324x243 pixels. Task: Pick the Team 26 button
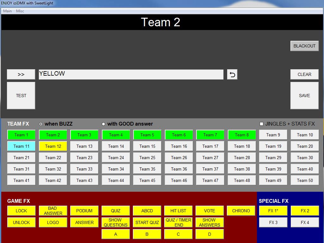click(x=179, y=158)
